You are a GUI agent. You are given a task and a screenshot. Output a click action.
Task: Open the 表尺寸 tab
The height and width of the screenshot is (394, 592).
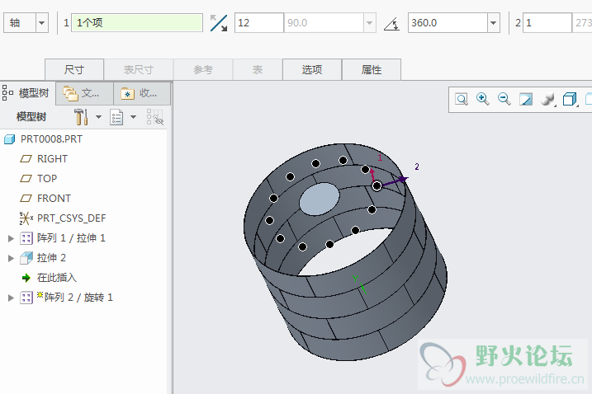pos(138,69)
